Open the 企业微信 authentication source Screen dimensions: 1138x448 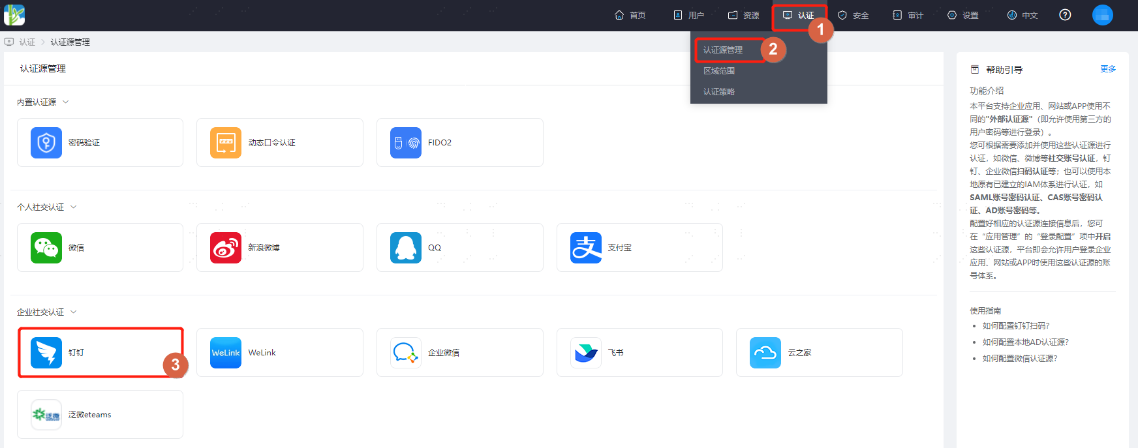tap(459, 353)
